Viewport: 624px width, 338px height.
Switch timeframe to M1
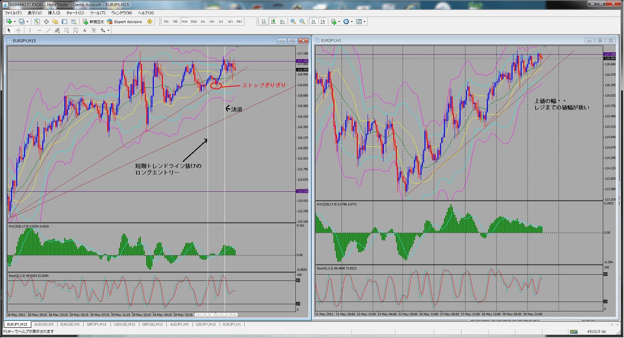pyautogui.click(x=166, y=22)
